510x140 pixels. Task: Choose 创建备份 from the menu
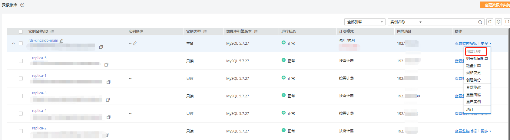pos(473,80)
